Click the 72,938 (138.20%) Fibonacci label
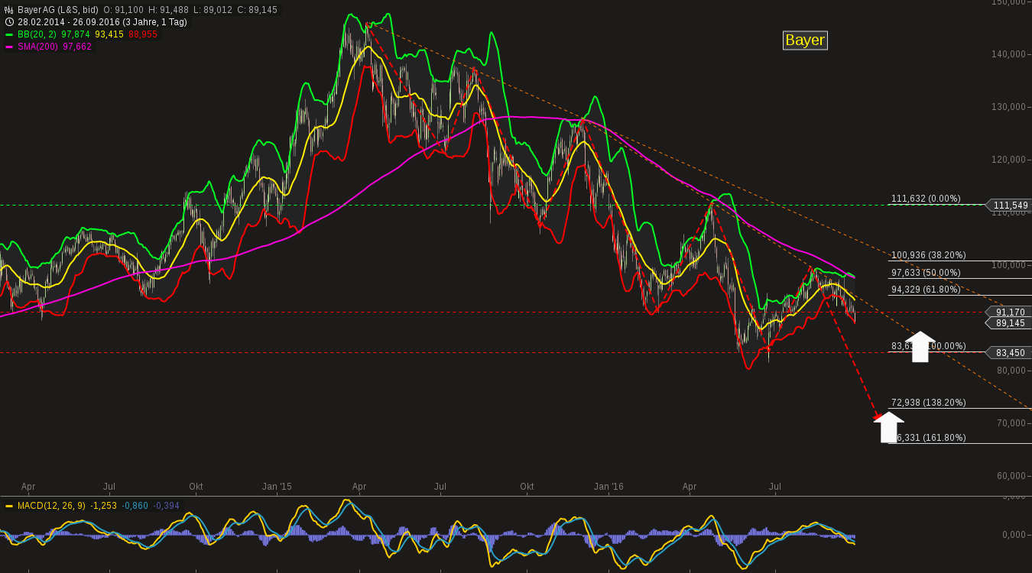This screenshot has width=1032, height=573. [x=929, y=403]
